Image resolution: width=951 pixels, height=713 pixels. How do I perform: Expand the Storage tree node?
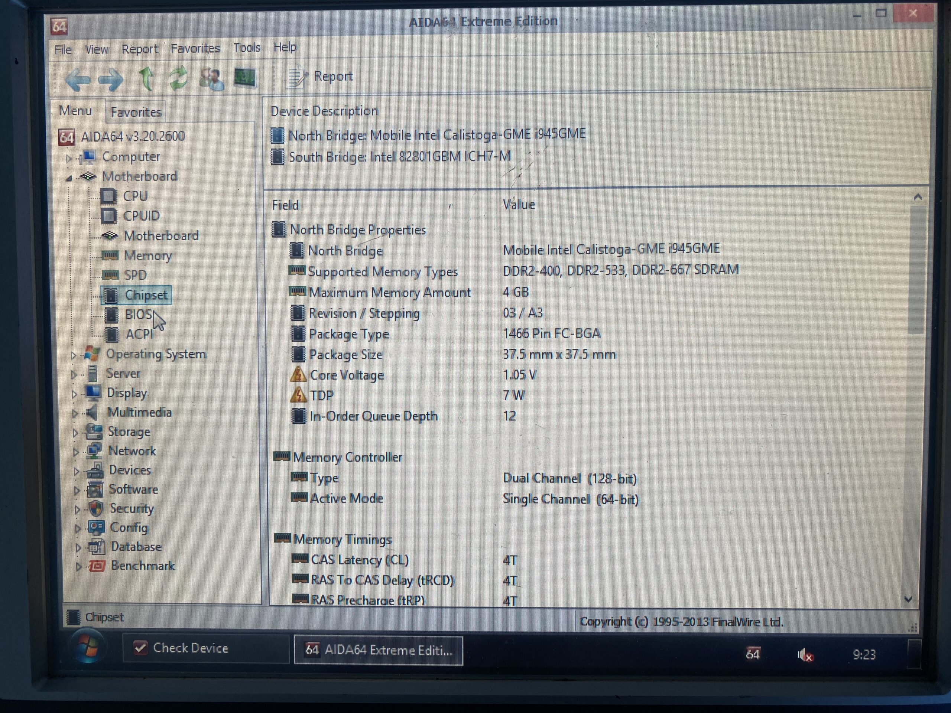coord(76,433)
